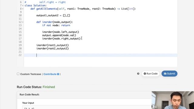The height and width of the screenshot is (109, 194).
Task: Click the line 'output1,output2 = [],[]'
Action: coord(53,15)
